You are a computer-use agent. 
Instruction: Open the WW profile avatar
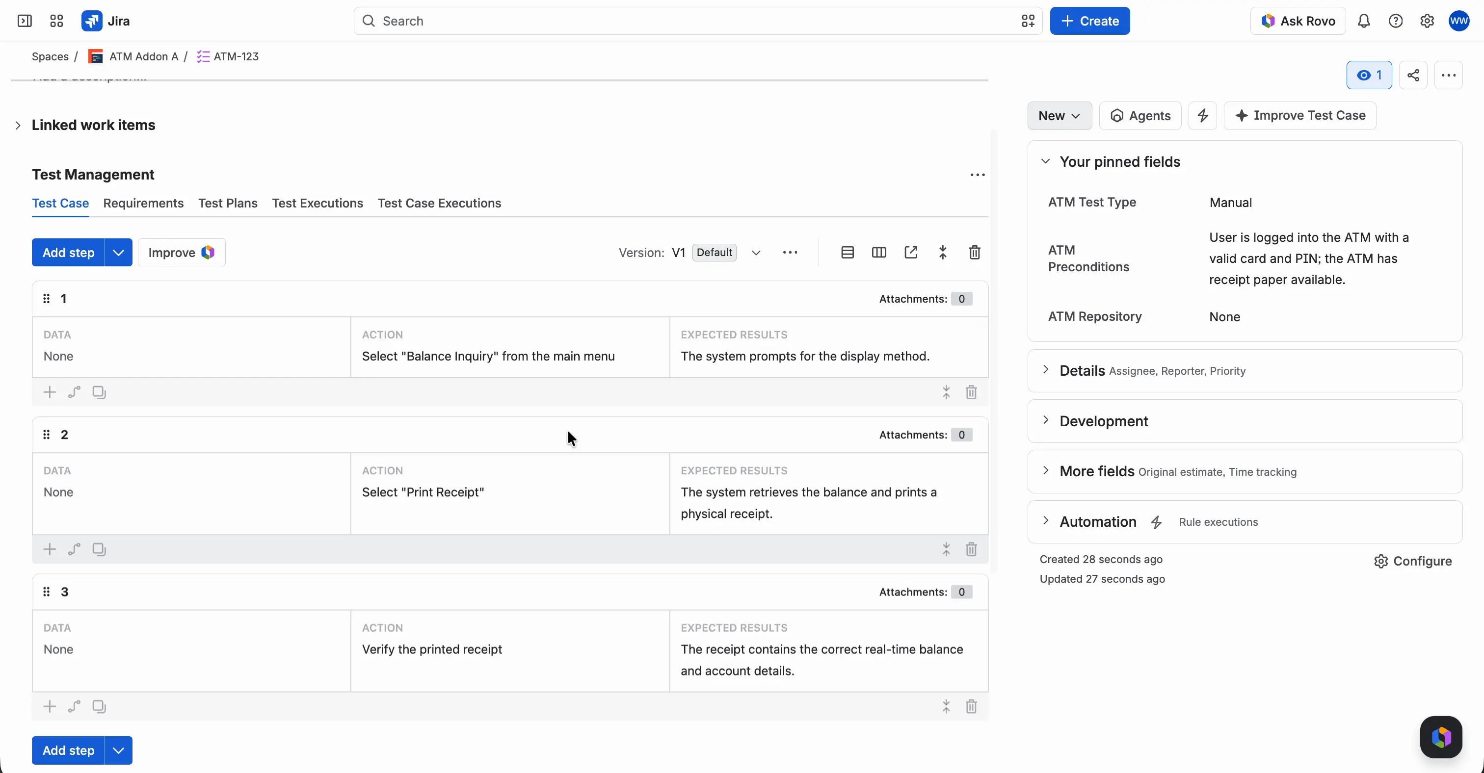click(x=1459, y=21)
